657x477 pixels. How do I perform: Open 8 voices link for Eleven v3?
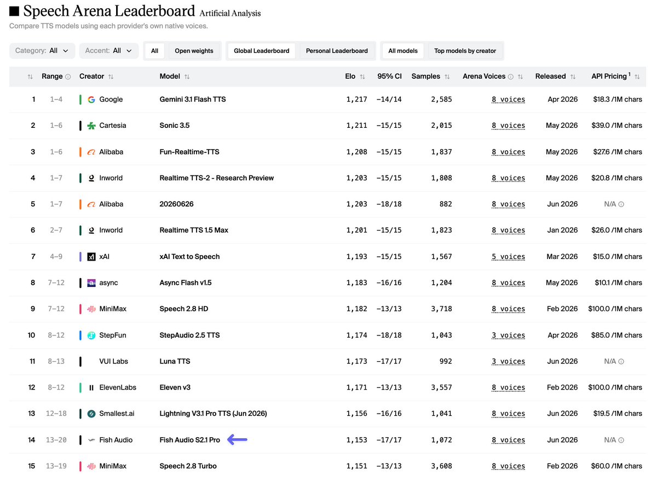tap(508, 388)
